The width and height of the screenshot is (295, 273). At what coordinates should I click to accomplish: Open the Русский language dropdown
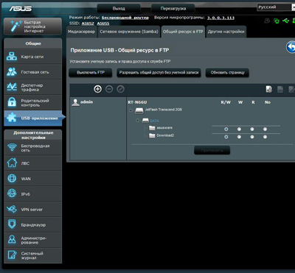(x=276, y=7)
